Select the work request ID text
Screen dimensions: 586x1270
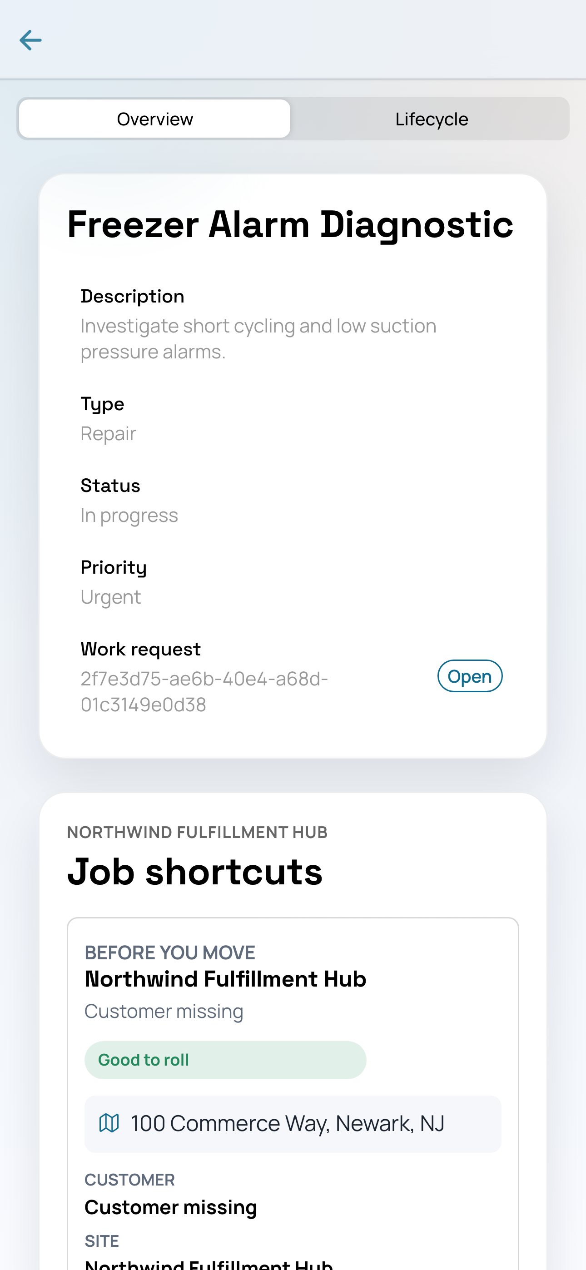point(204,692)
